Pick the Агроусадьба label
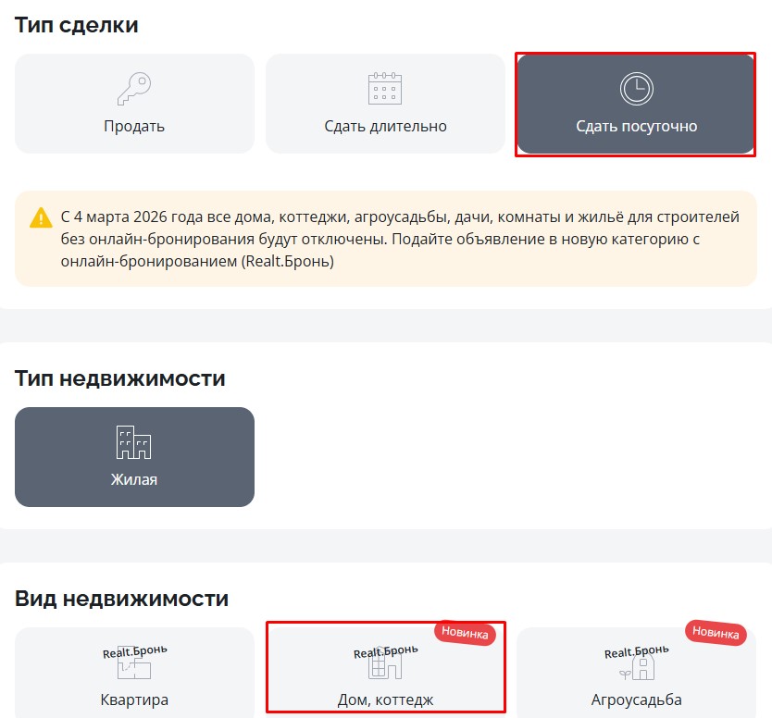772x718 pixels. coord(636,699)
